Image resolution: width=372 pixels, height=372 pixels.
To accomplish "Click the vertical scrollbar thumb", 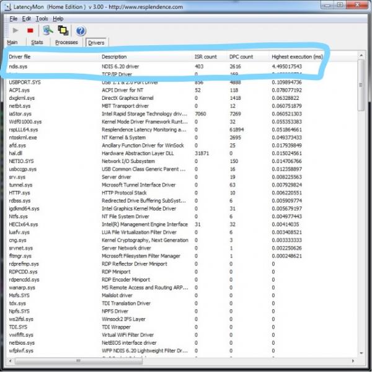I will (x=361, y=85).
